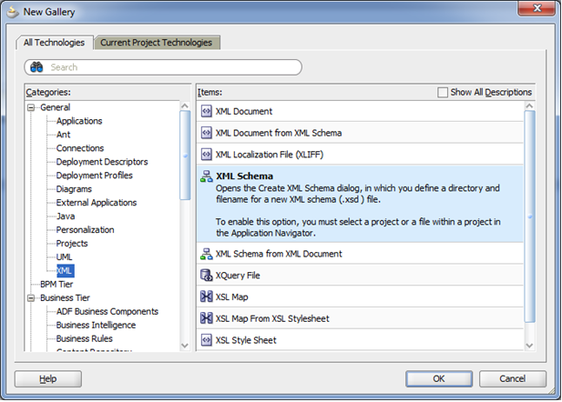Enable the Show All Descriptions checkbox
This screenshot has width=562, height=402.
click(x=443, y=92)
